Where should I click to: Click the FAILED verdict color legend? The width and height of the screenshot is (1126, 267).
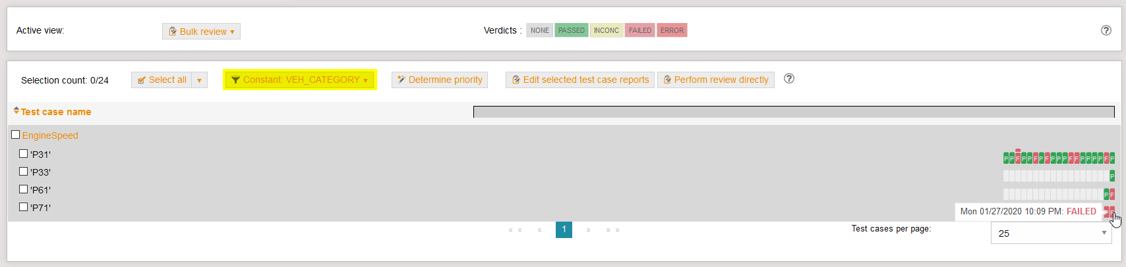(639, 30)
